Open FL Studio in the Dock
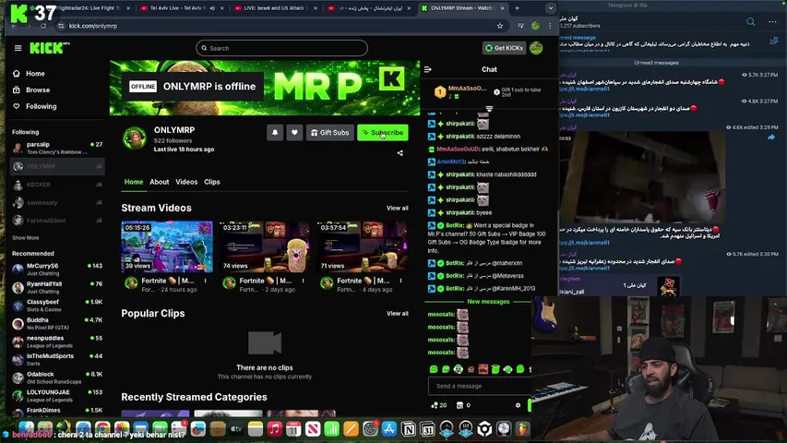The width and height of the screenshot is (787, 443). click(x=522, y=429)
